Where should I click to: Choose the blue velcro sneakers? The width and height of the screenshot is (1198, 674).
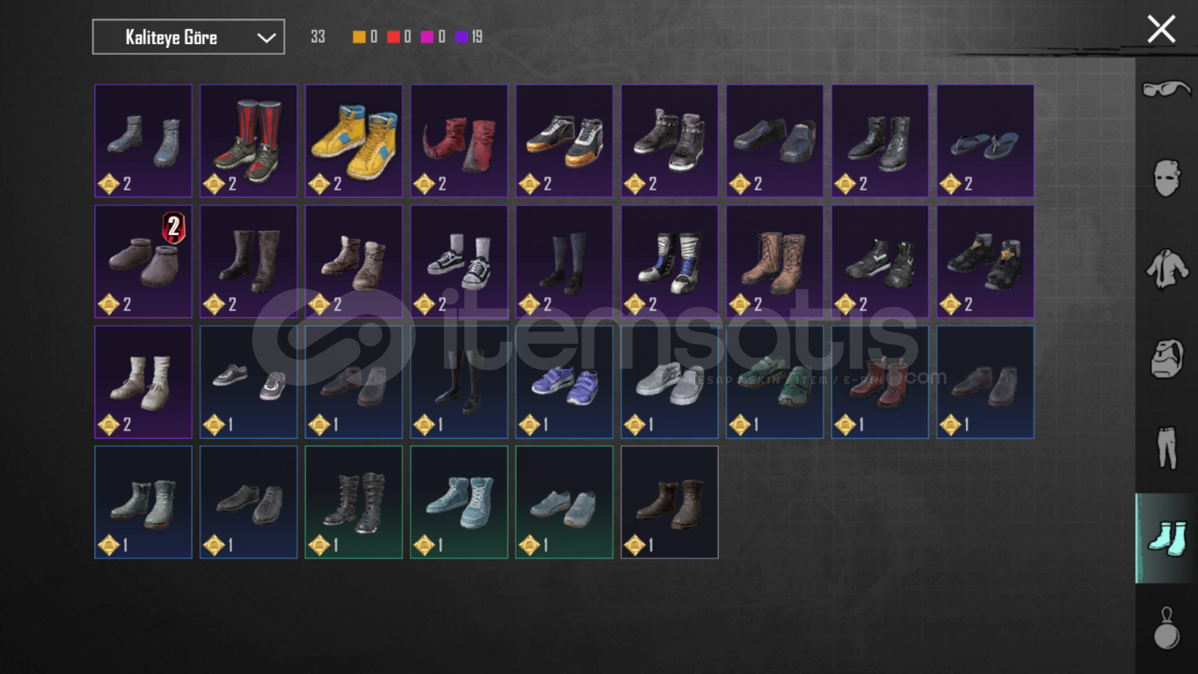click(564, 382)
